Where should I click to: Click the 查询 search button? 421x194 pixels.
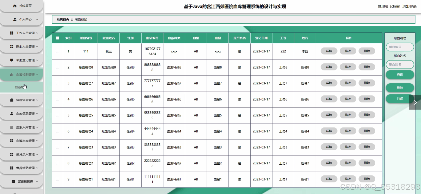point(400,75)
